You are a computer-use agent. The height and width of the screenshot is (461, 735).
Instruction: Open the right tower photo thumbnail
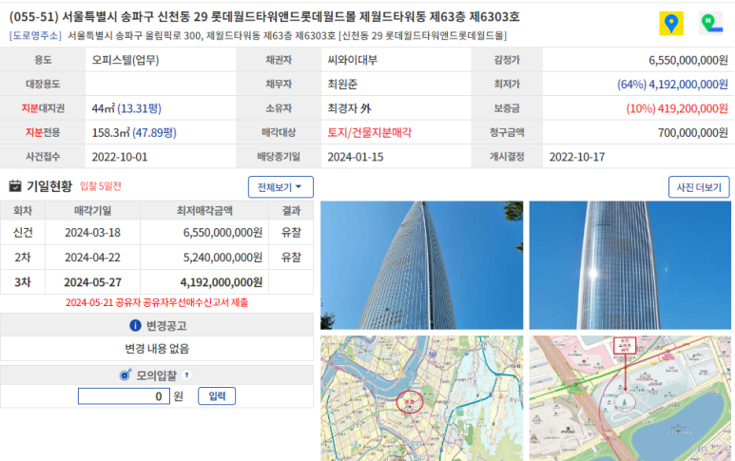[630, 265]
